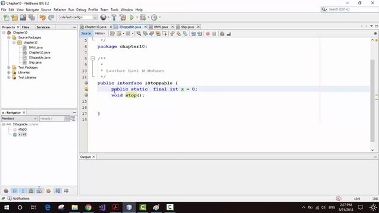This screenshot has width=379, height=213.
Task: Toggle Show Inherited Members in Navigator
Action: coord(6,191)
